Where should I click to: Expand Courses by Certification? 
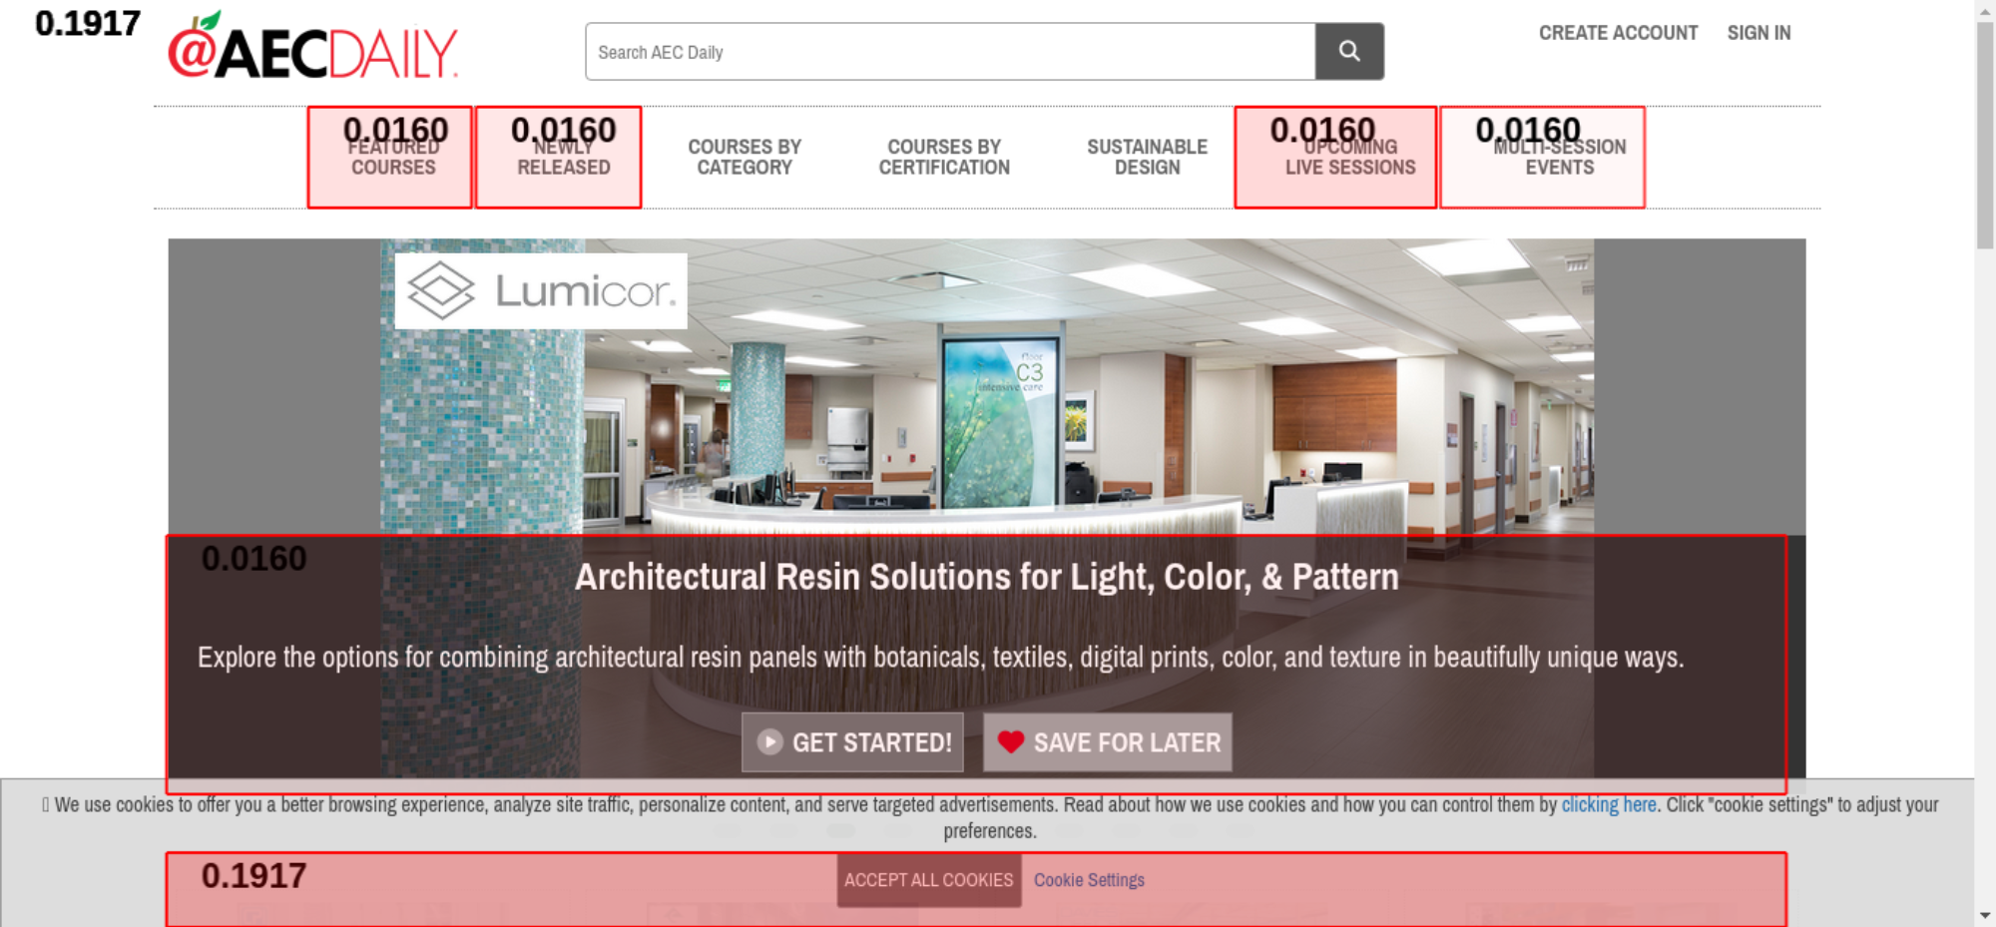pos(944,157)
